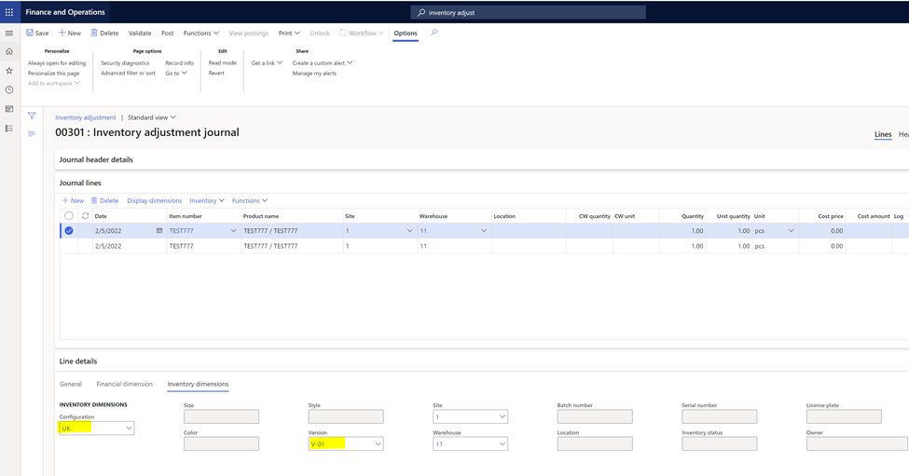
Task: Toggle the select-all rows radio
Action: click(69, 216)
